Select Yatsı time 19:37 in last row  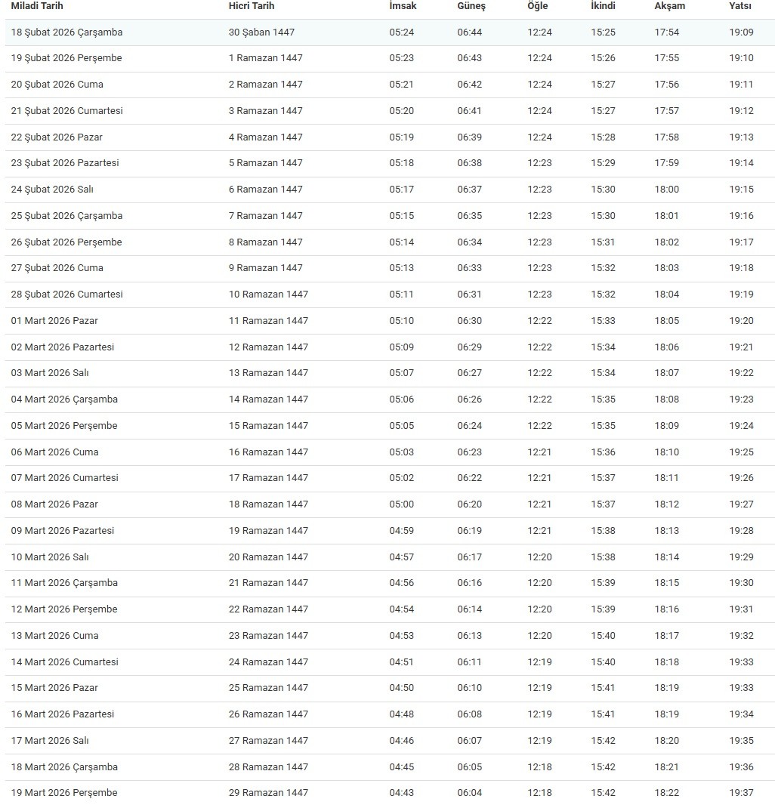741,793
